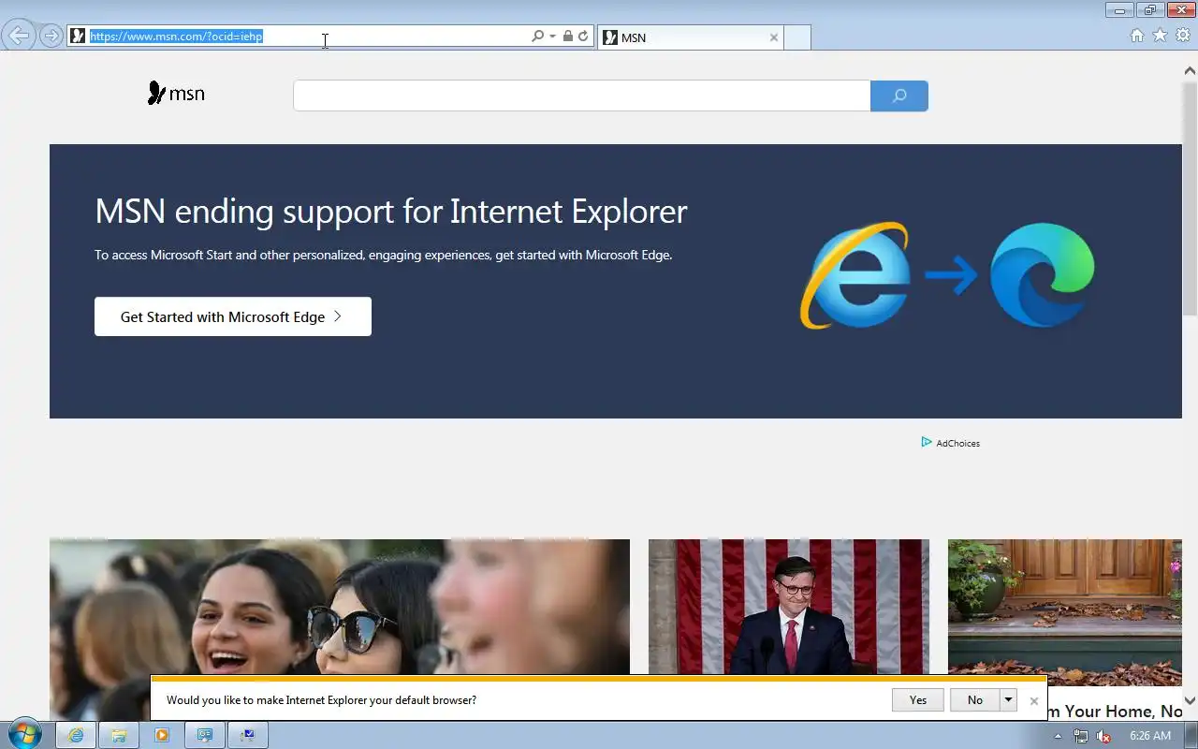Click the Home icon in the browser toolbar
Screen dimensions: 1198x749
coord(1137,36)
